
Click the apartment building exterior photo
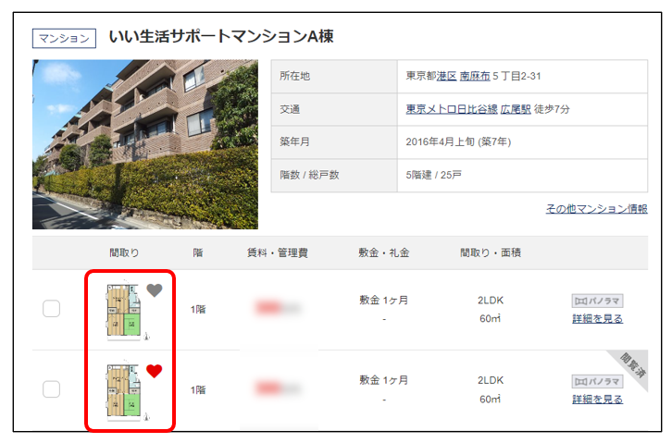[144, 144]
